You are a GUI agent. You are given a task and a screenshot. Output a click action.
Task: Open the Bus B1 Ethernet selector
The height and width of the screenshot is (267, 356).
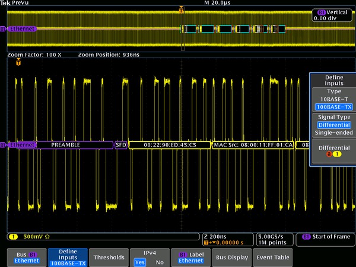coord(27,258)
